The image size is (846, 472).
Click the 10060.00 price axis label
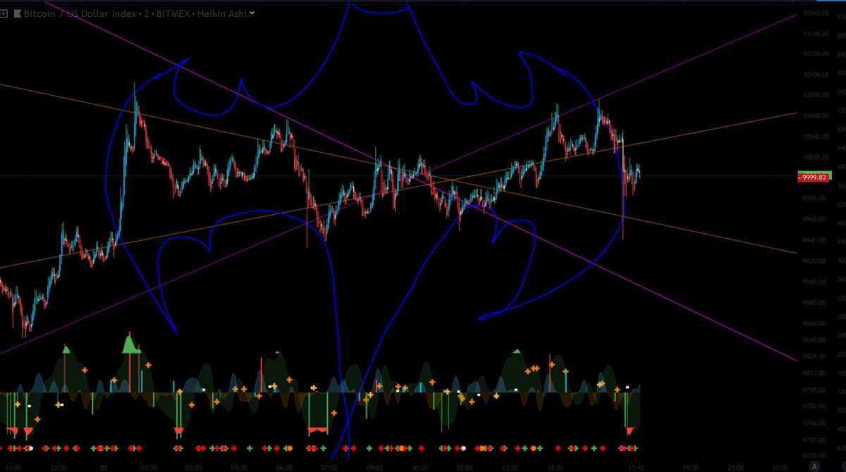pyautogui.click(x=816, y=116)
